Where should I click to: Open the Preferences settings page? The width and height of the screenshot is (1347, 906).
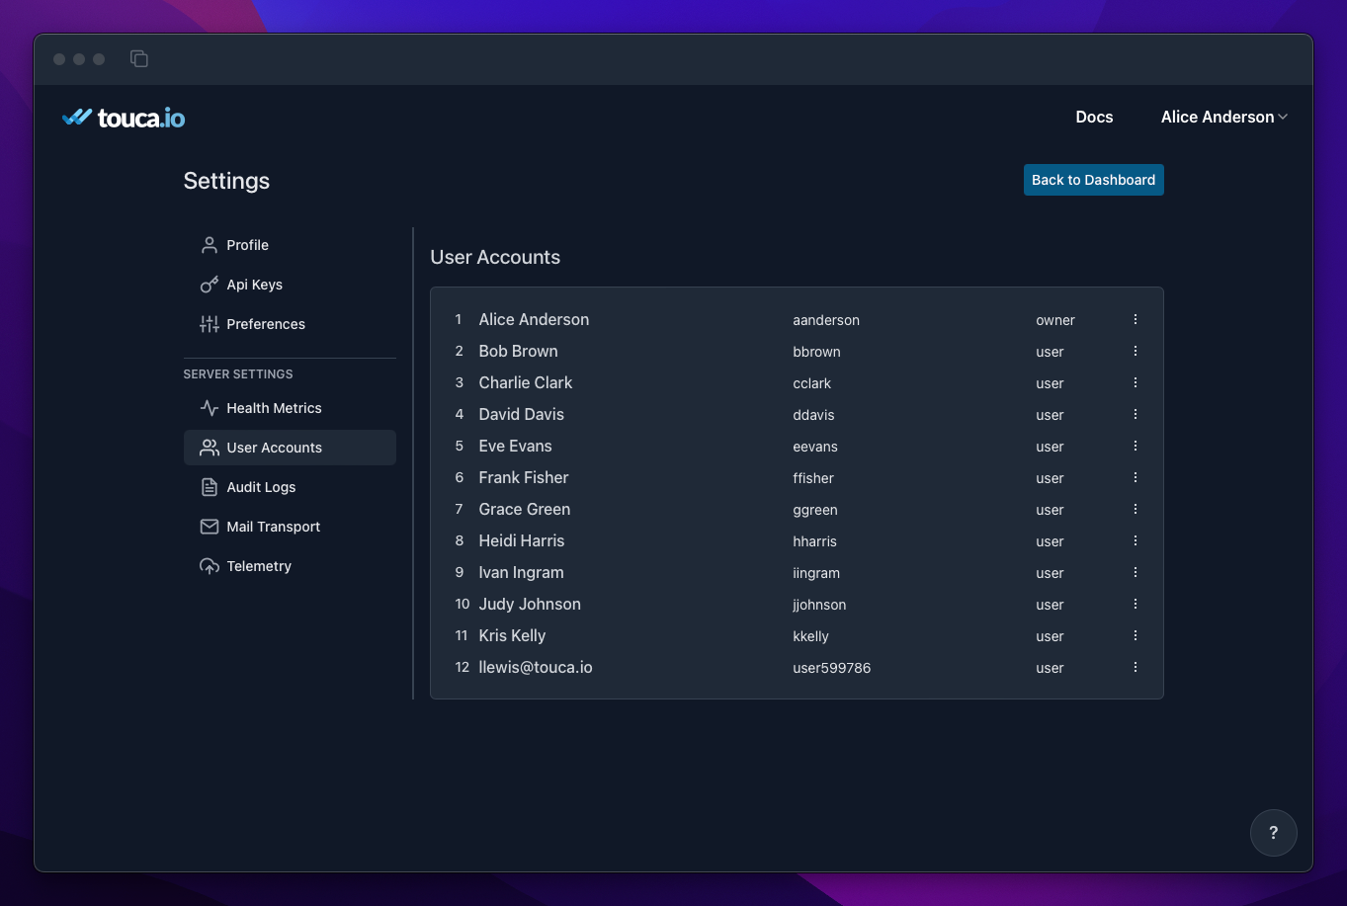click(x=290, y=324)
